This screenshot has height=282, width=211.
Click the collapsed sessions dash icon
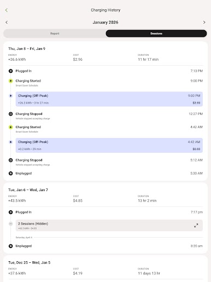[x=11, y=223]
